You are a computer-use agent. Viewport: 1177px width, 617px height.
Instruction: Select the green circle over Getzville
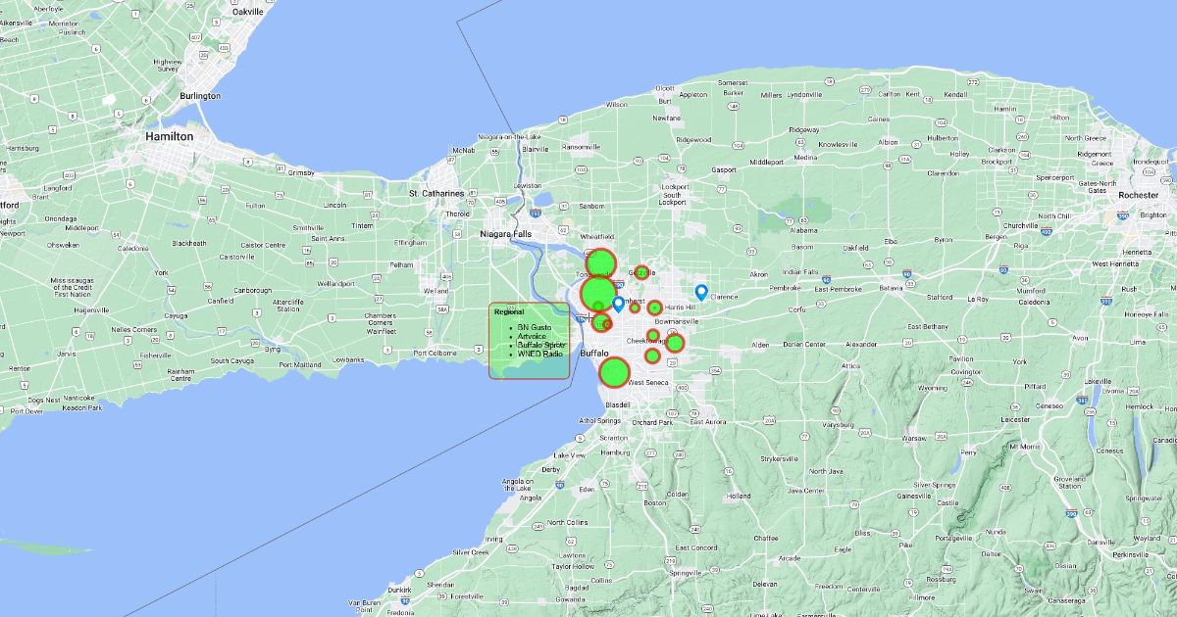coord(641,272)
